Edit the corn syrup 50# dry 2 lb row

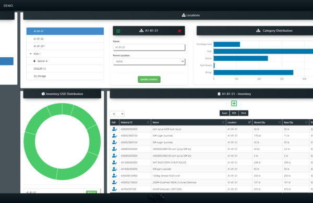pyautogui.click(x=114, y=156)
